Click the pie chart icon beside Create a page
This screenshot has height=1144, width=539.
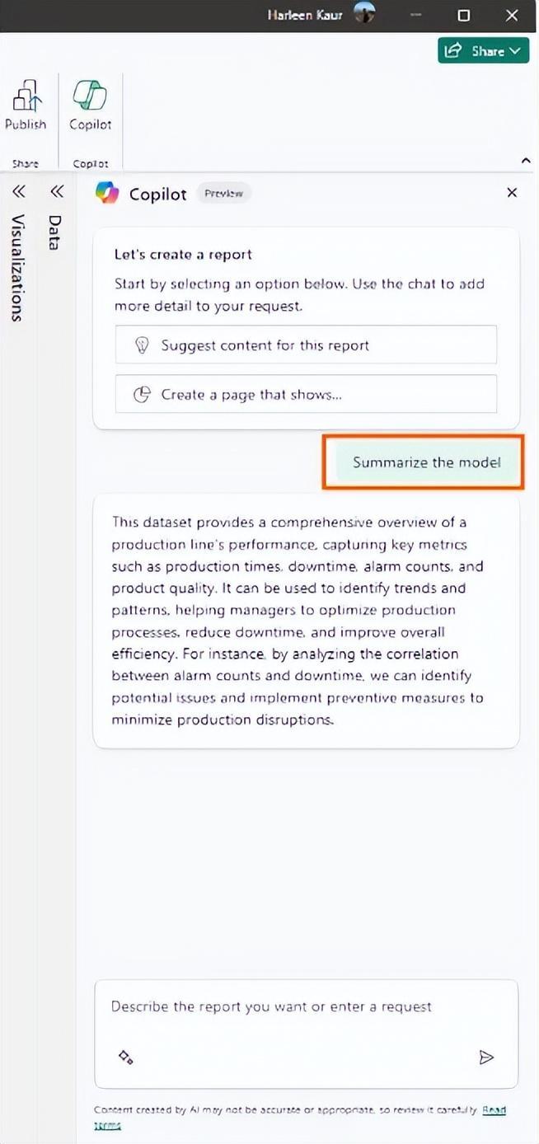[x=142, y=395]
